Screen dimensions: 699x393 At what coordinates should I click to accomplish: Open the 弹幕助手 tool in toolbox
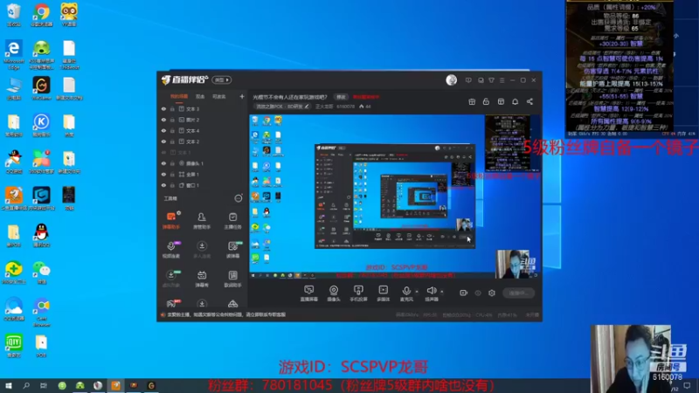(171, 220)
